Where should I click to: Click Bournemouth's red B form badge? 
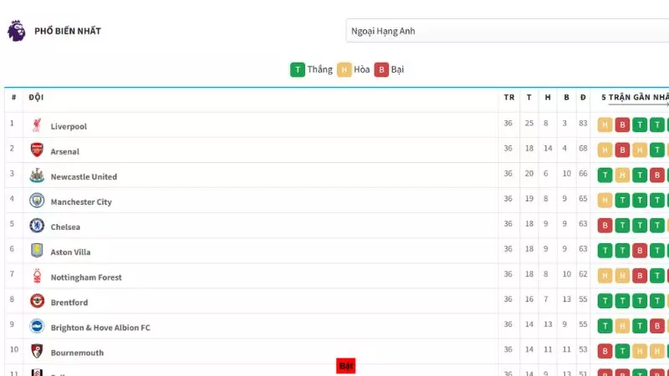tap(605, 351)
